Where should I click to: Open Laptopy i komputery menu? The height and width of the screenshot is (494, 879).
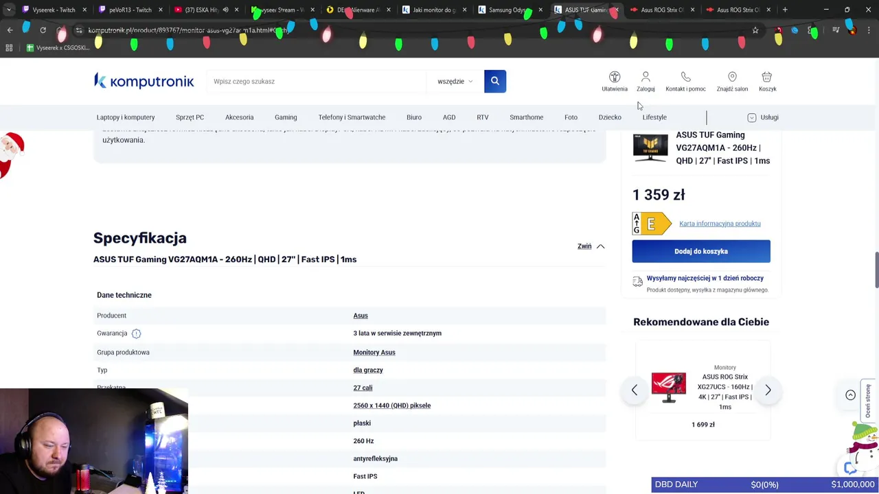coord(126,117)
